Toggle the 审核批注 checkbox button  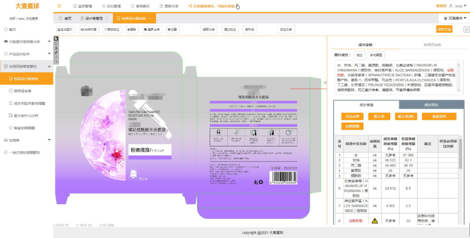(x=112, y=29)
